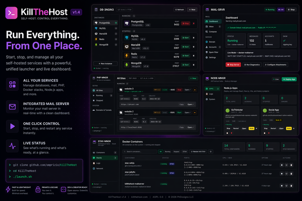This screenshot has height=201, width=302.
Task: Open Domains & Tunnels in PHP-MNGR
Action: pos(102,110)
